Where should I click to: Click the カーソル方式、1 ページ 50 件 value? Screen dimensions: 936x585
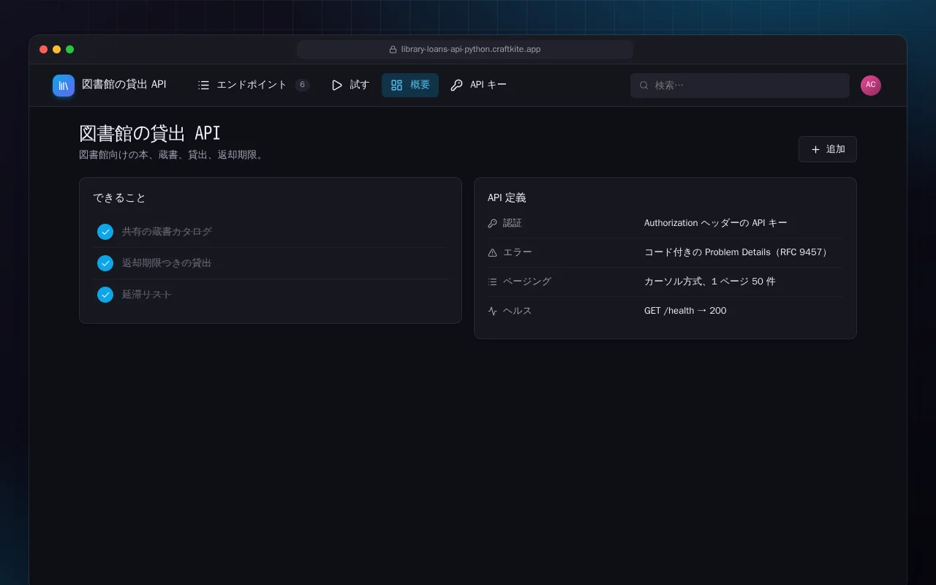710,282
